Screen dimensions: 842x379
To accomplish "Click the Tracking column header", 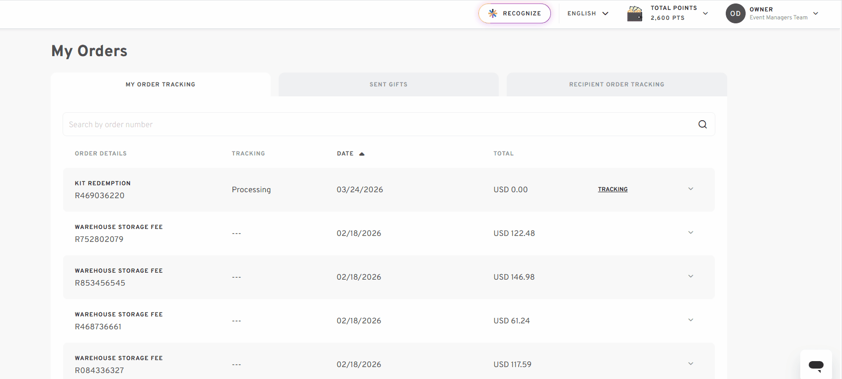I will click(x=248, y=153).
